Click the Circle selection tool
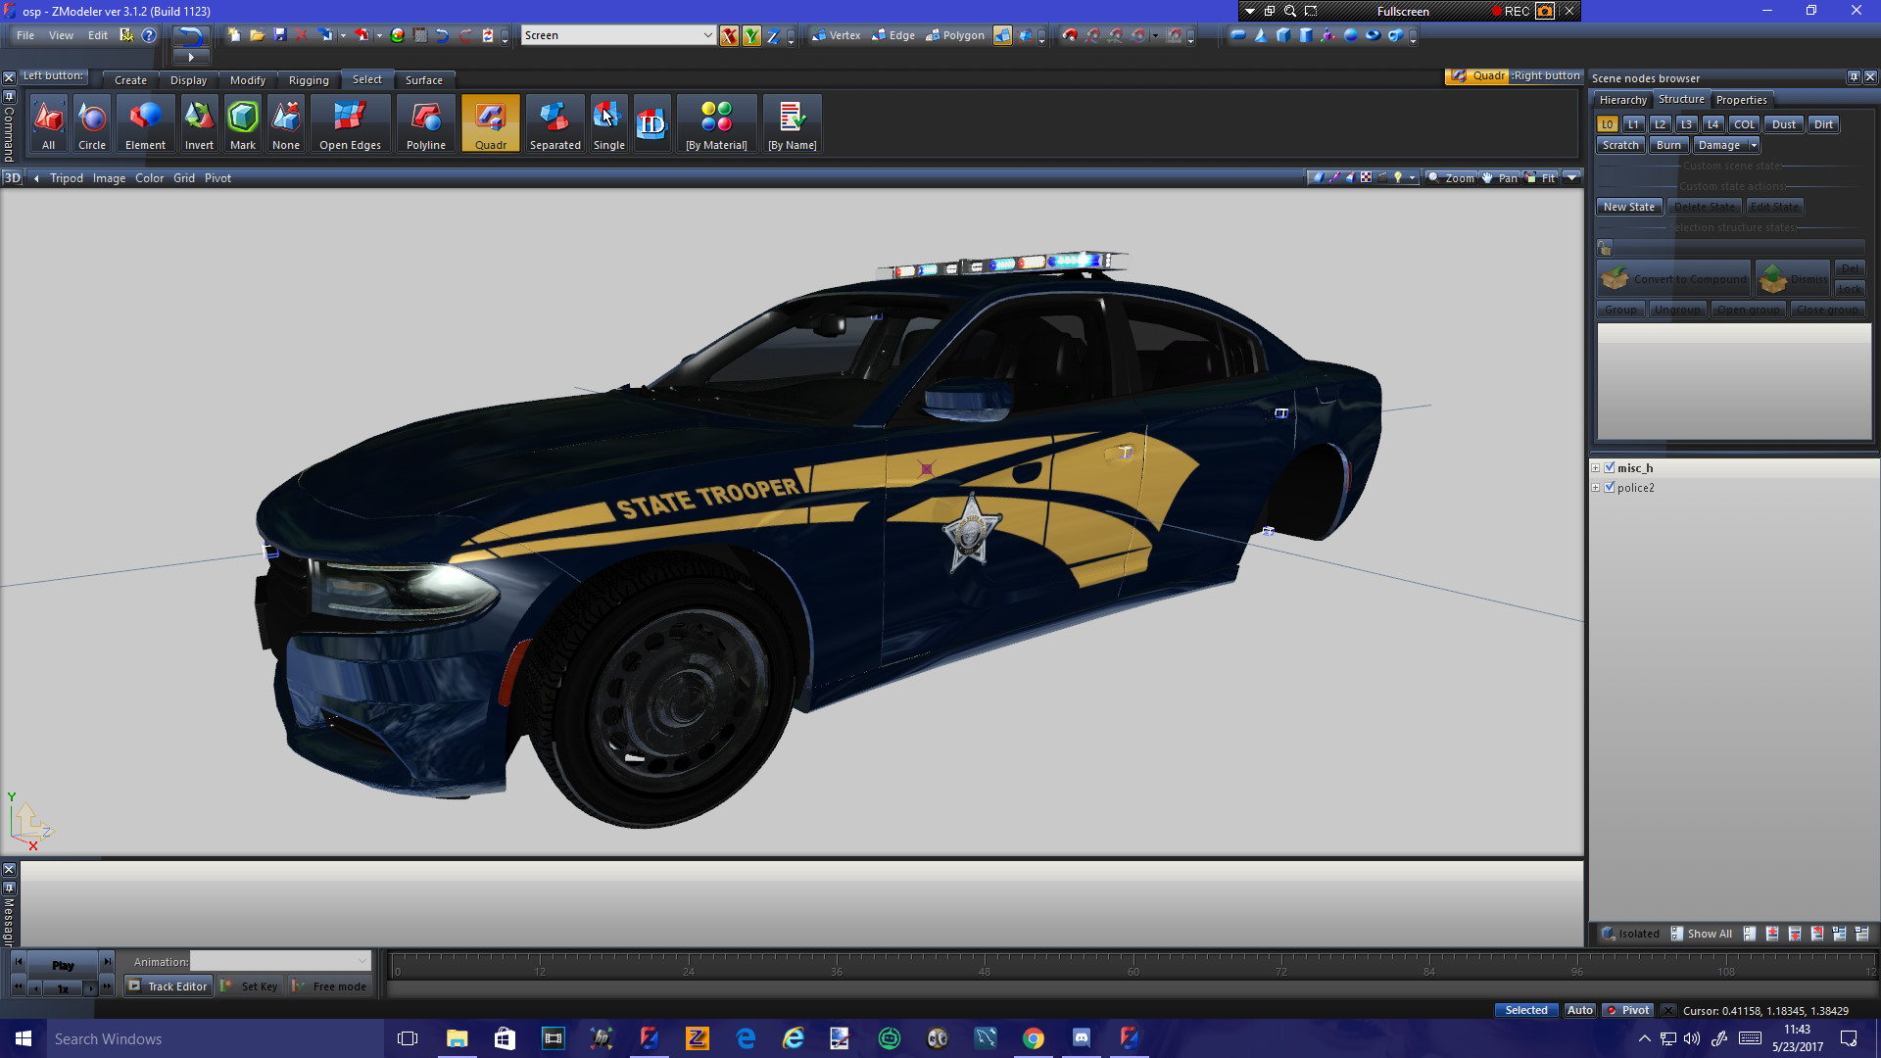This screenshot has height=1058, width=1881. pyautogui.click(x=92, y=123)
